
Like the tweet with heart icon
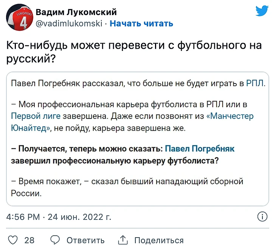tap(13, 240)
